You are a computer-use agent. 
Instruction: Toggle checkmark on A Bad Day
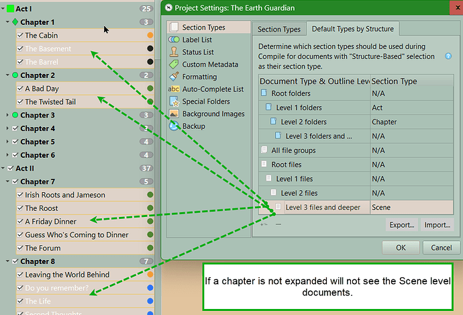[x=19, y=89]
